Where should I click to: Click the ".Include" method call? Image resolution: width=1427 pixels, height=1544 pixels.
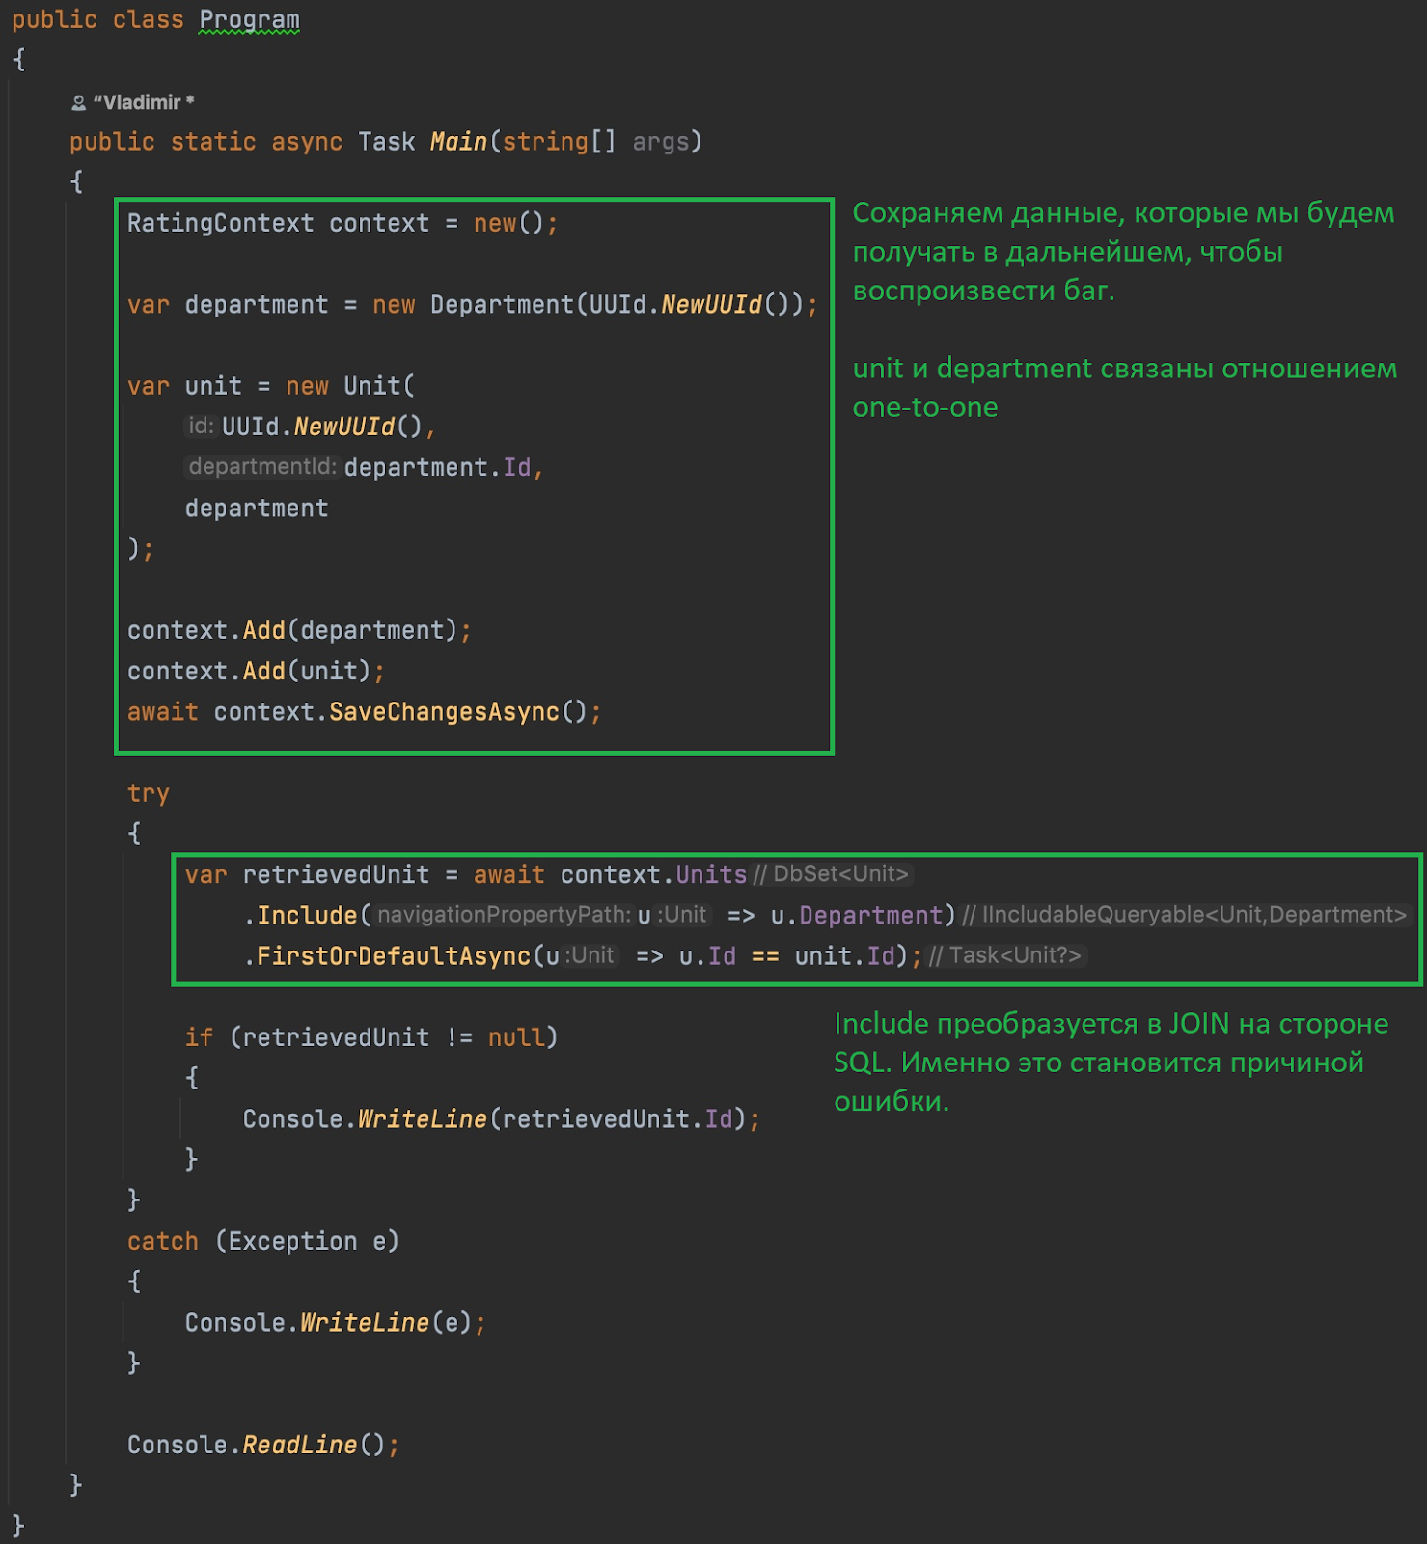(301, 915)
